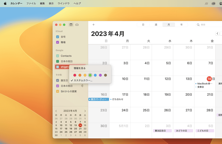Add a new event with plus button
The width and height of the screenshot is (222, 144).
coord(94,25)
